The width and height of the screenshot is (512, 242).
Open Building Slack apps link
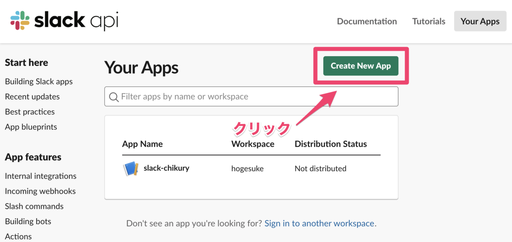[39, 81]
